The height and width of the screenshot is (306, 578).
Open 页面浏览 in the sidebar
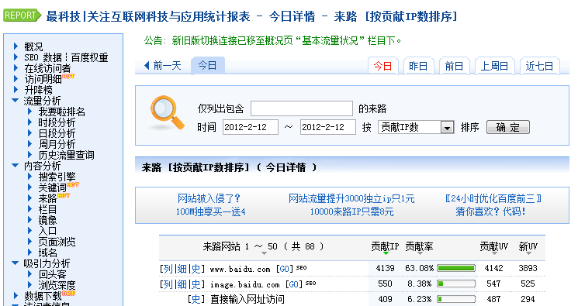coord(57,242)
